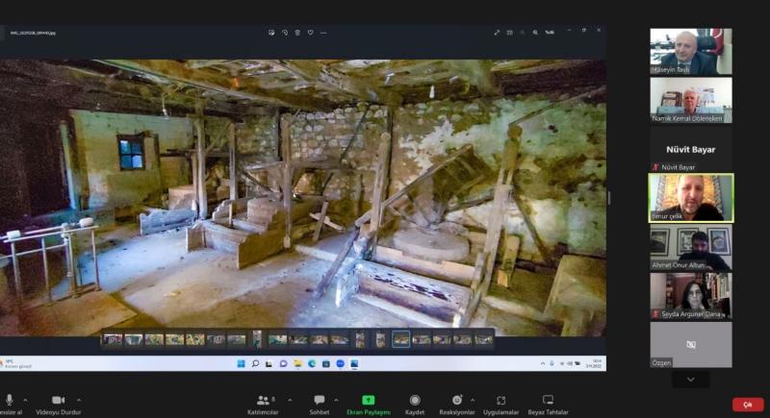This screenshot has width=770, height=418.
Task: Click the first thumbnail in the filmstrip
Action: pos(112,339)
